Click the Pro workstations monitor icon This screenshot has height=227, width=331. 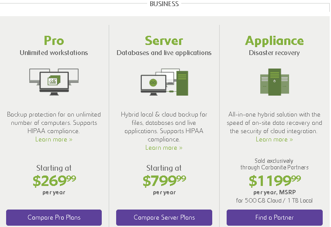[54, 82]
